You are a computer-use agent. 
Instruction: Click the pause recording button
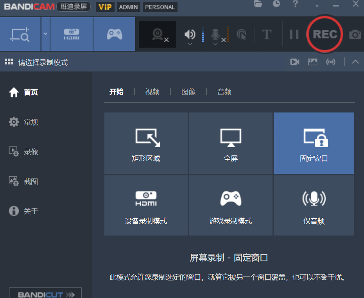(x=294, y=34)
